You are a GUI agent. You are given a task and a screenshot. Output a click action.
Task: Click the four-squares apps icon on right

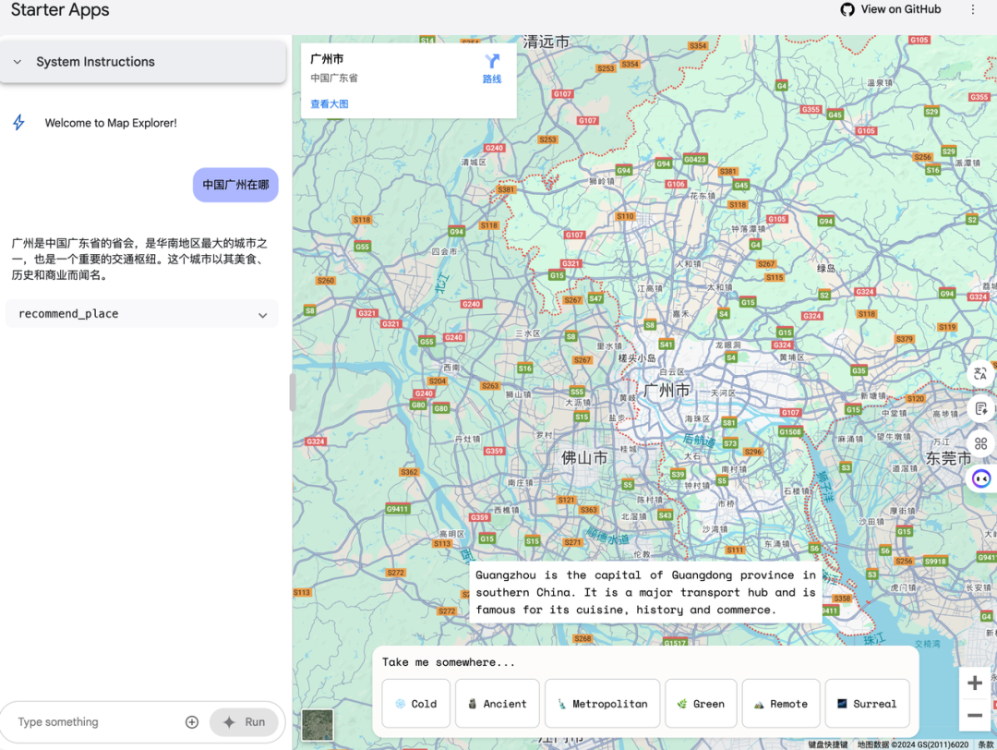[x=980, y=443]
